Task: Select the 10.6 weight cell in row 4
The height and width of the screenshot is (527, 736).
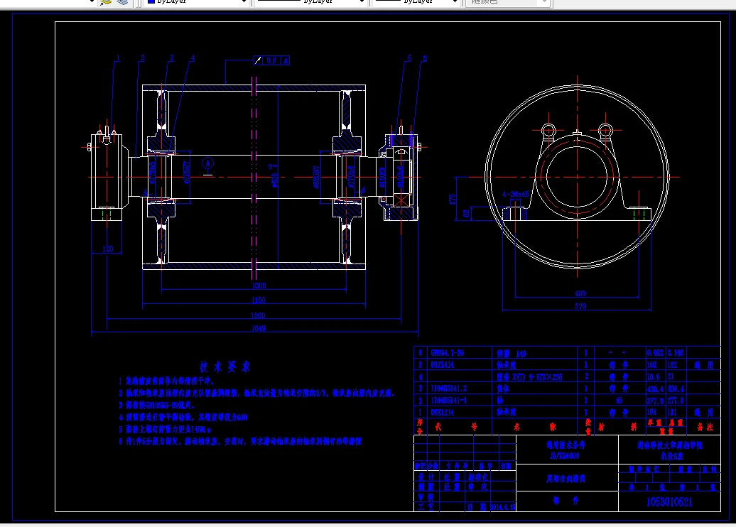Action: pos(654,377)
